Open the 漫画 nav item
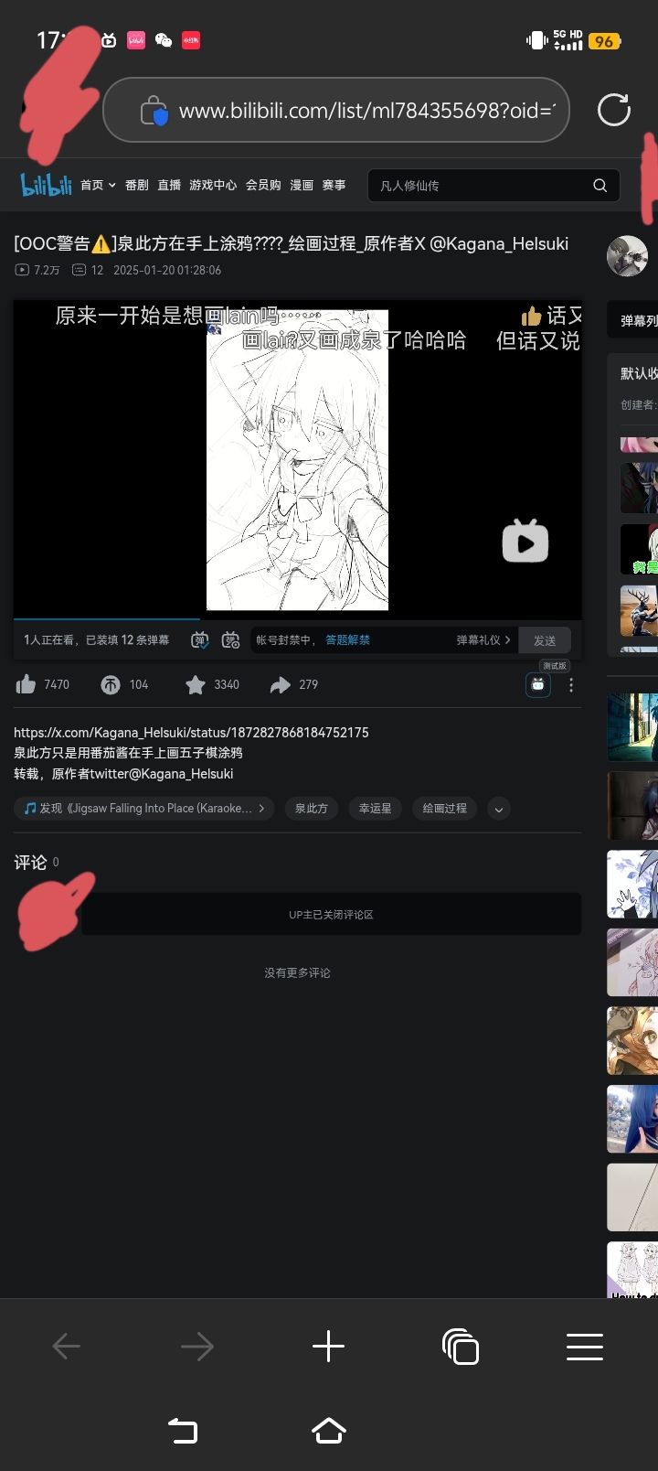 (302, 185)
